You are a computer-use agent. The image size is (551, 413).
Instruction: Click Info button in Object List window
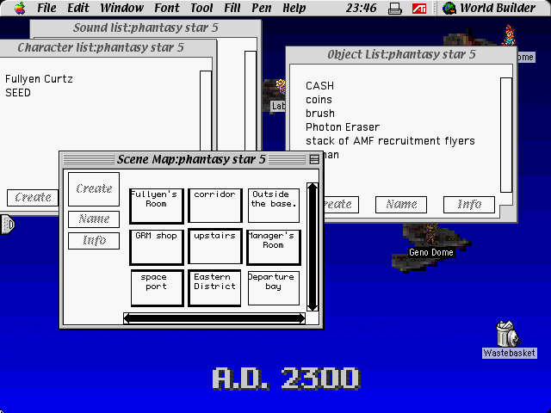coord(469,205)
